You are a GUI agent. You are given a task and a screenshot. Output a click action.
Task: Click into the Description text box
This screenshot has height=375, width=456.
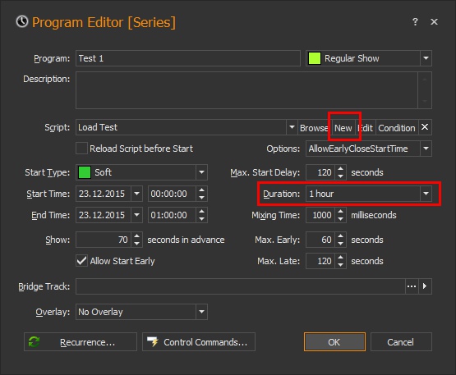click(246, 90)
